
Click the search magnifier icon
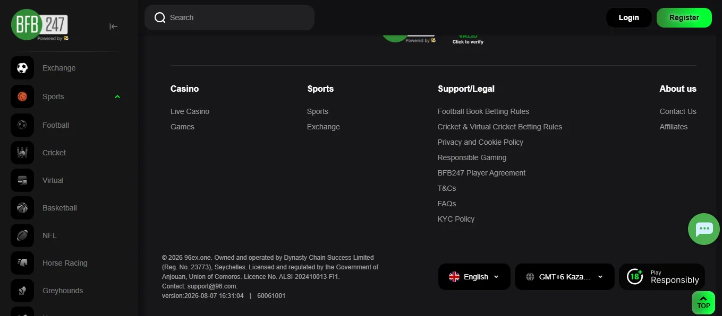(x=160, y=17)
